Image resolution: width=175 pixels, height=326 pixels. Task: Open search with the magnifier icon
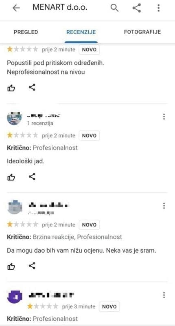point(114,8)
